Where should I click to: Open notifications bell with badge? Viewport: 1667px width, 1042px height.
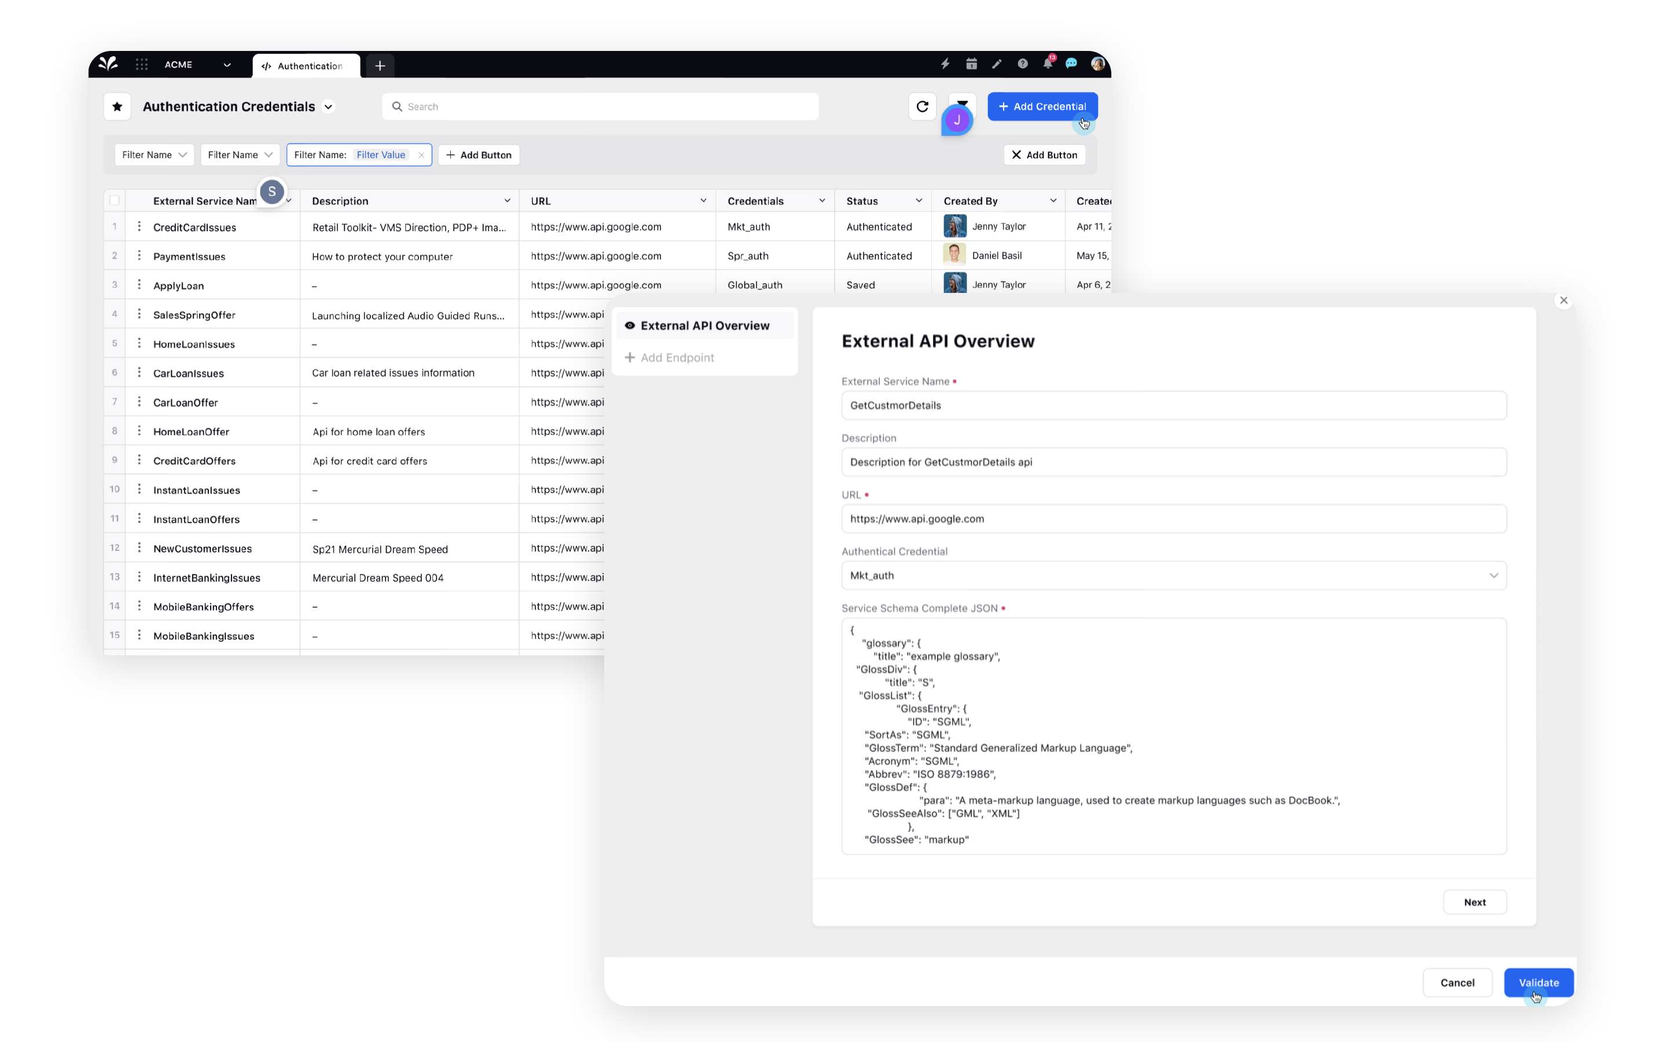(x=1047, y=64)
